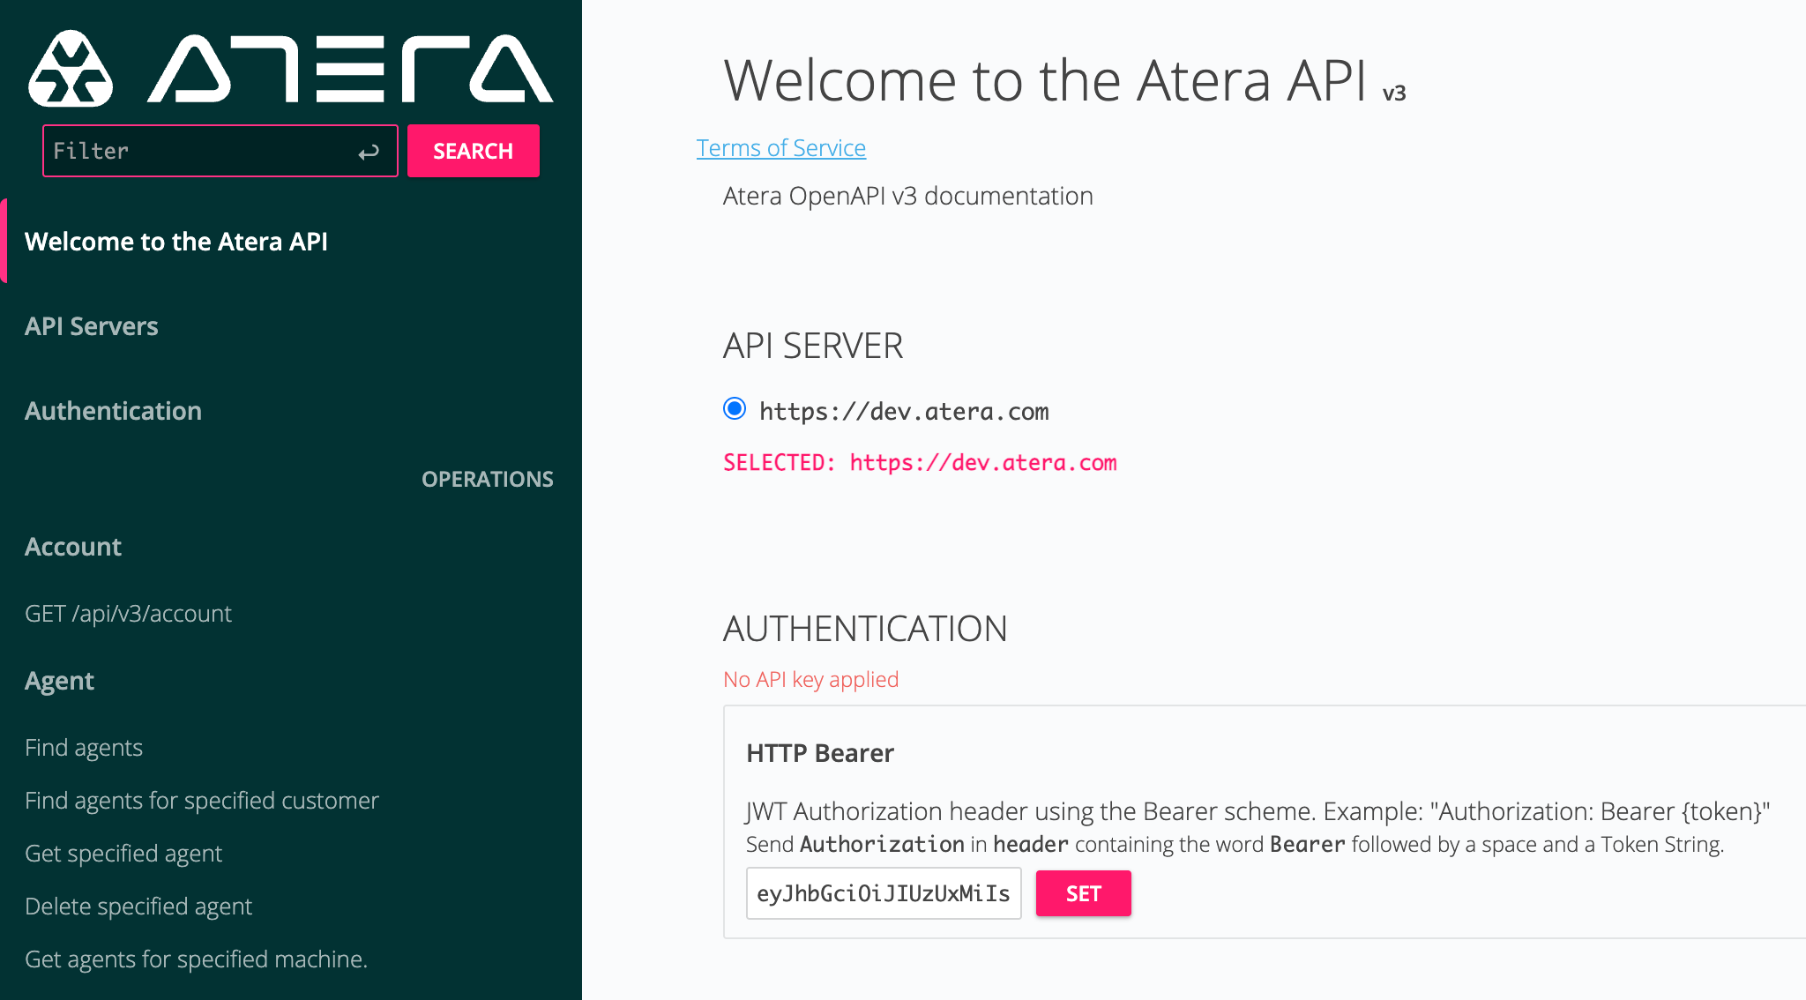Click the v3 version label in title
This screenshot has width=1806, height=1000.
[1394, 93]
